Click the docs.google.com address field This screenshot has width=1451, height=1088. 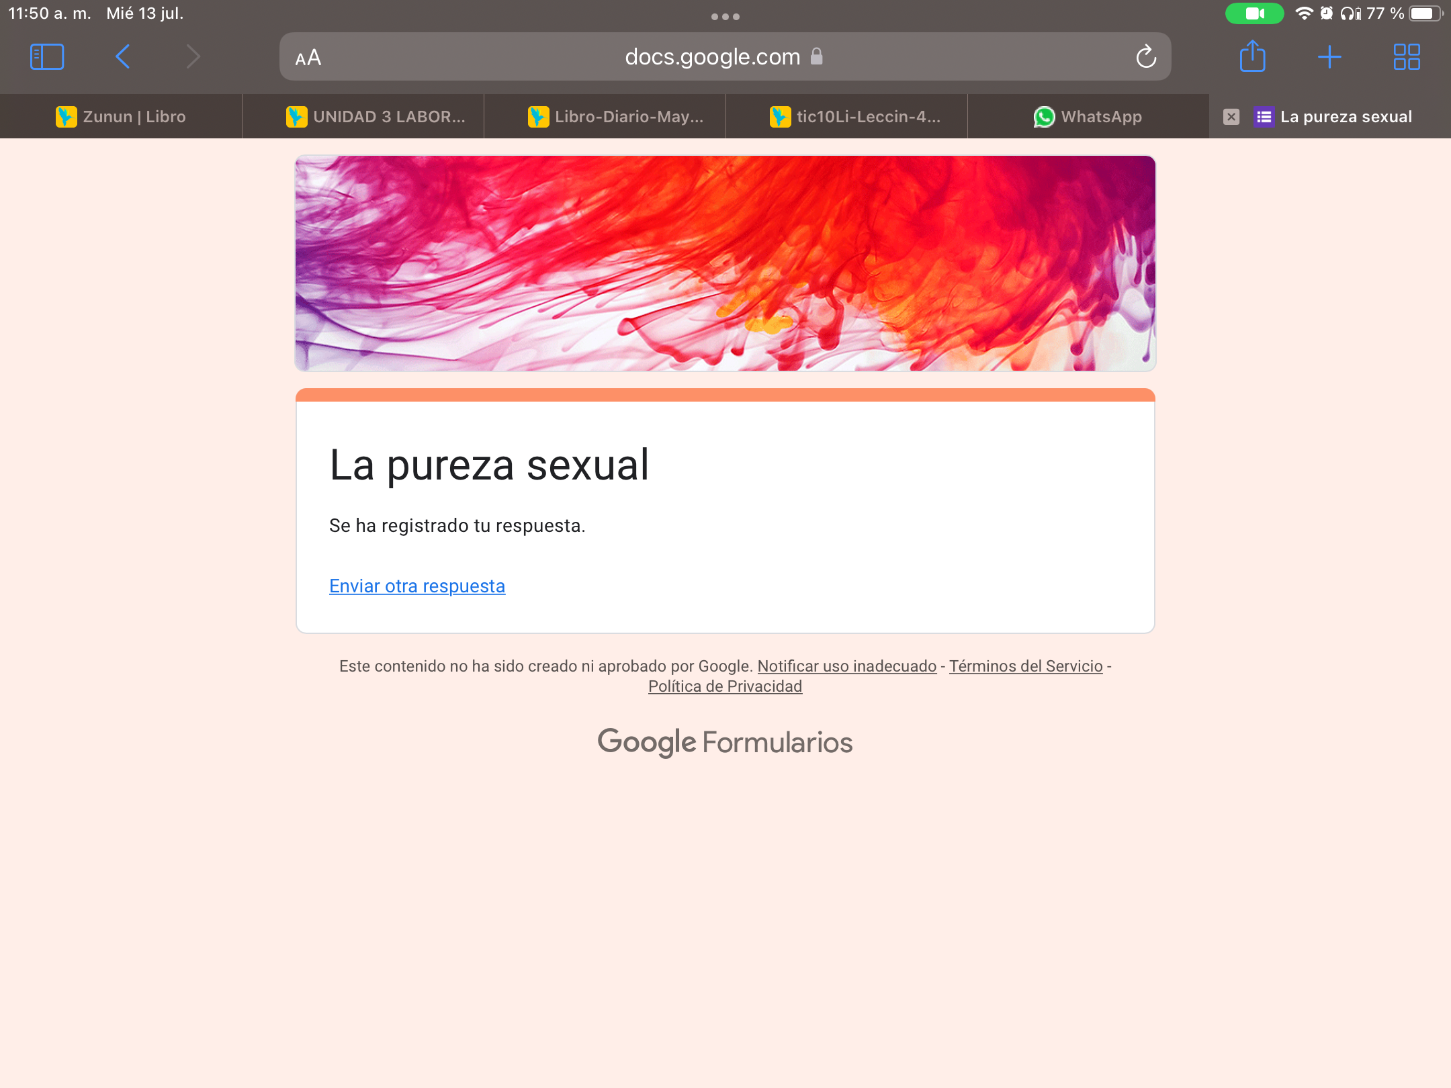(x=725, y=57)
